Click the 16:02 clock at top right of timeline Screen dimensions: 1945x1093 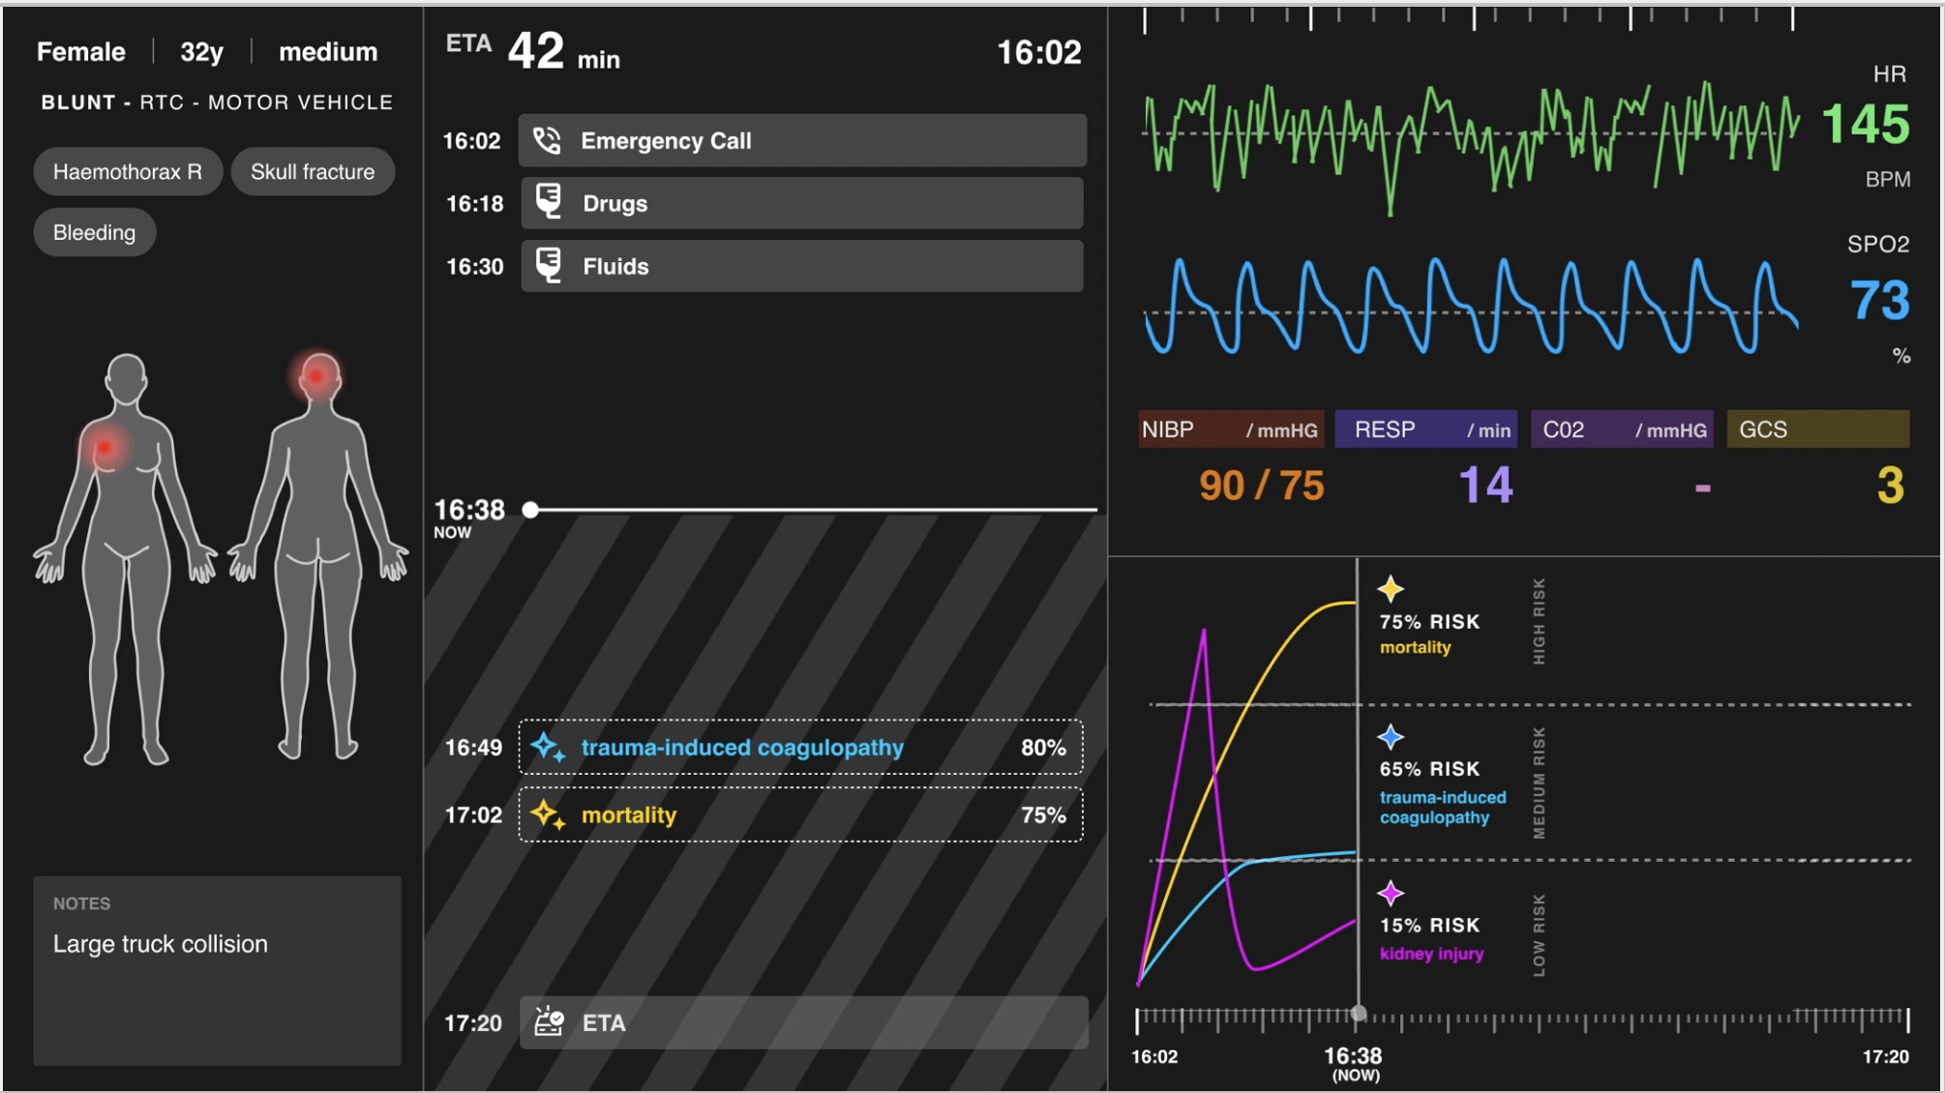pyautogui.click(x=1039, y=52)
